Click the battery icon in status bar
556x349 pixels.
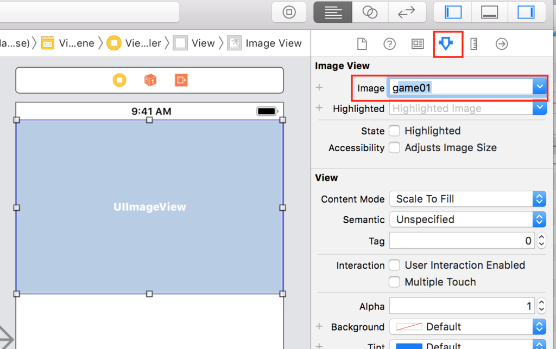267,111
